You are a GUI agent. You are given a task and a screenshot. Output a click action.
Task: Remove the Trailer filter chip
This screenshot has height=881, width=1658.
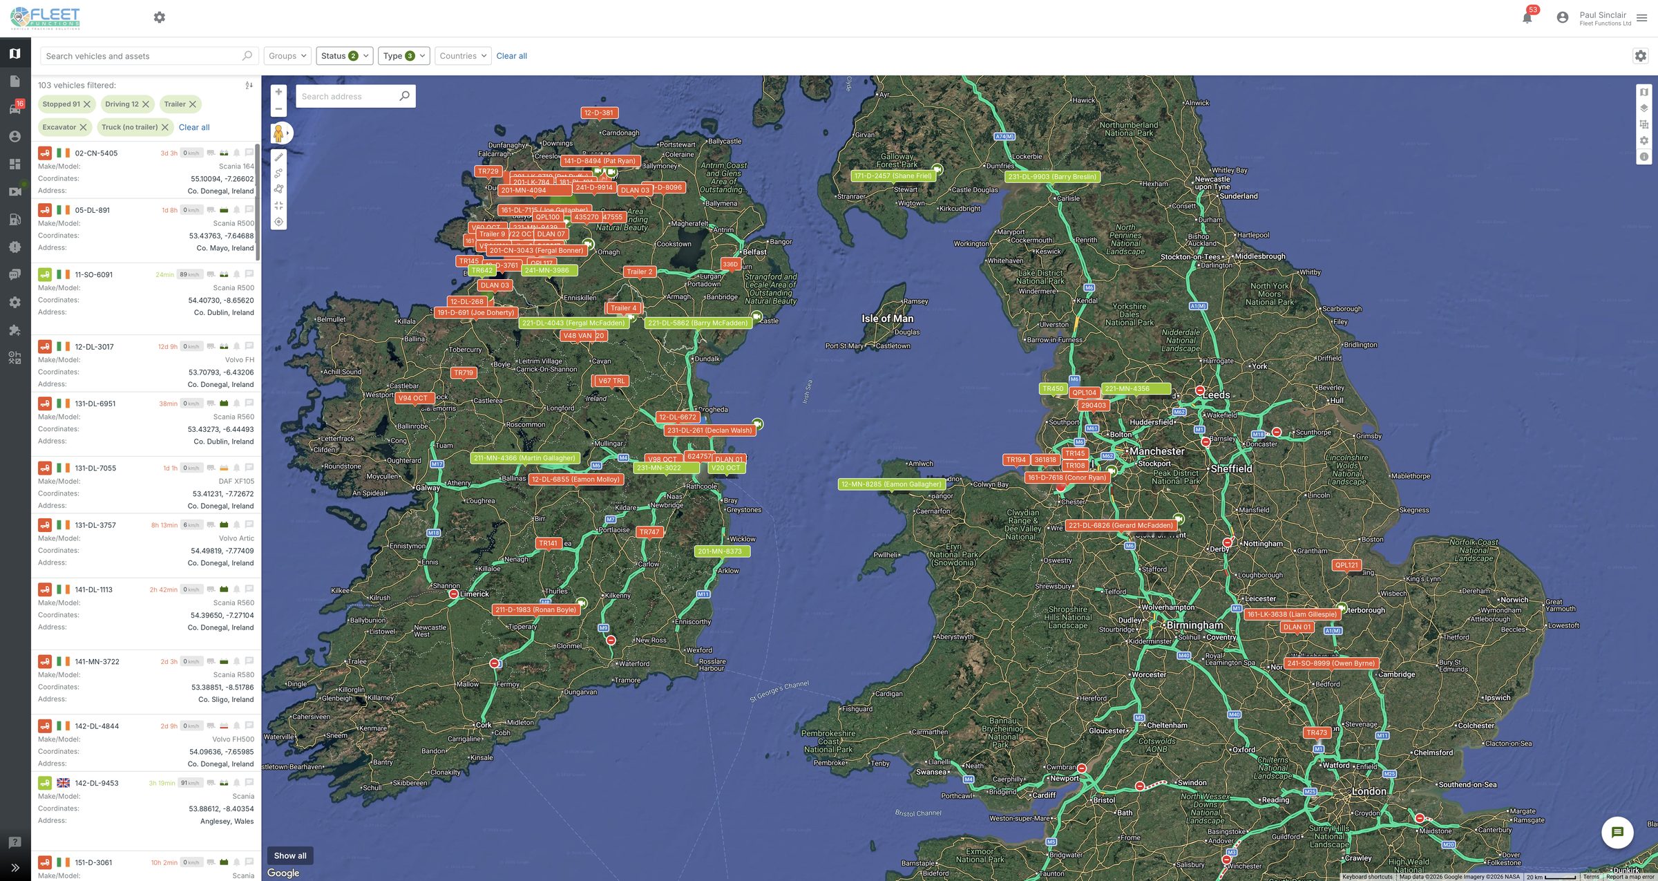[x=193, y=104]
